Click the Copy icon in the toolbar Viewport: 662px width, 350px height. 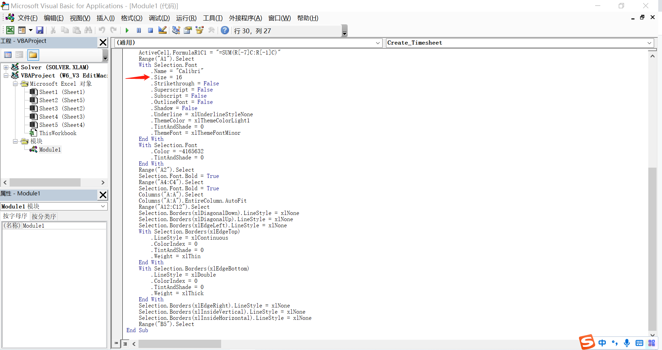(65, 31)
